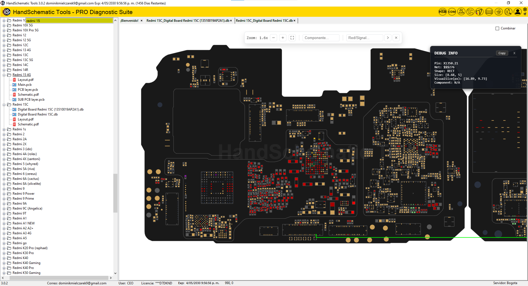Open Schematic.pdf under Redmi 15 4G

point(28,95)
